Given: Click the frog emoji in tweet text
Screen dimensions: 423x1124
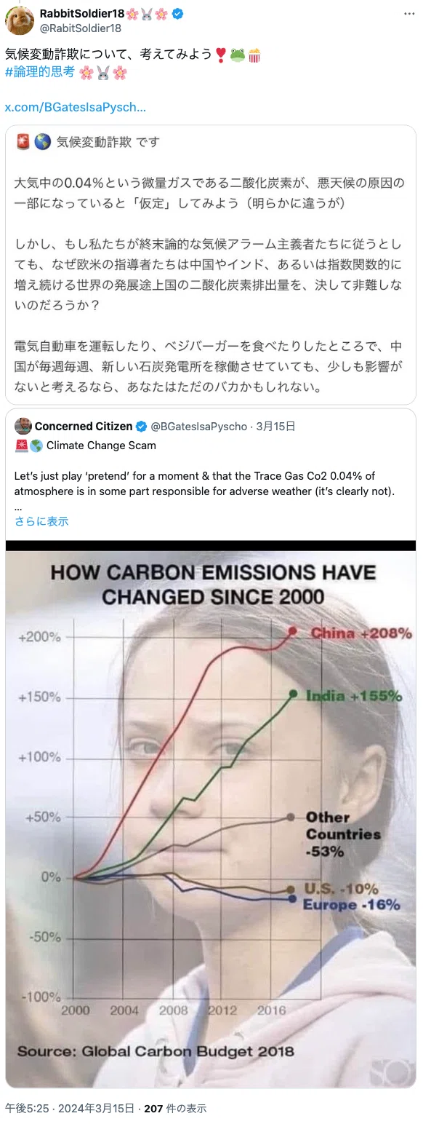Looking at the screenshot, I should point(237,54).
